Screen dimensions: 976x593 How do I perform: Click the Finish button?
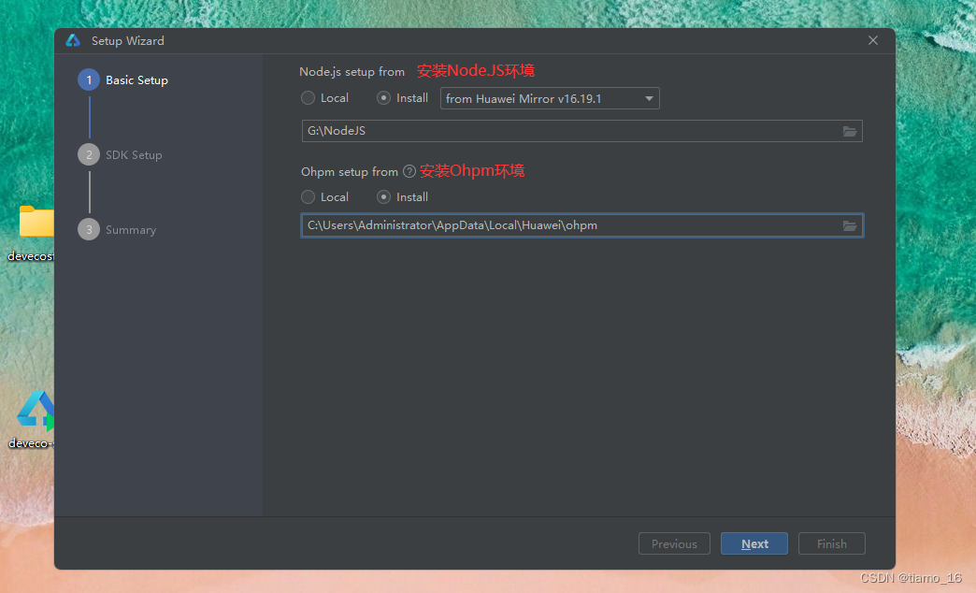pos(832,543)
